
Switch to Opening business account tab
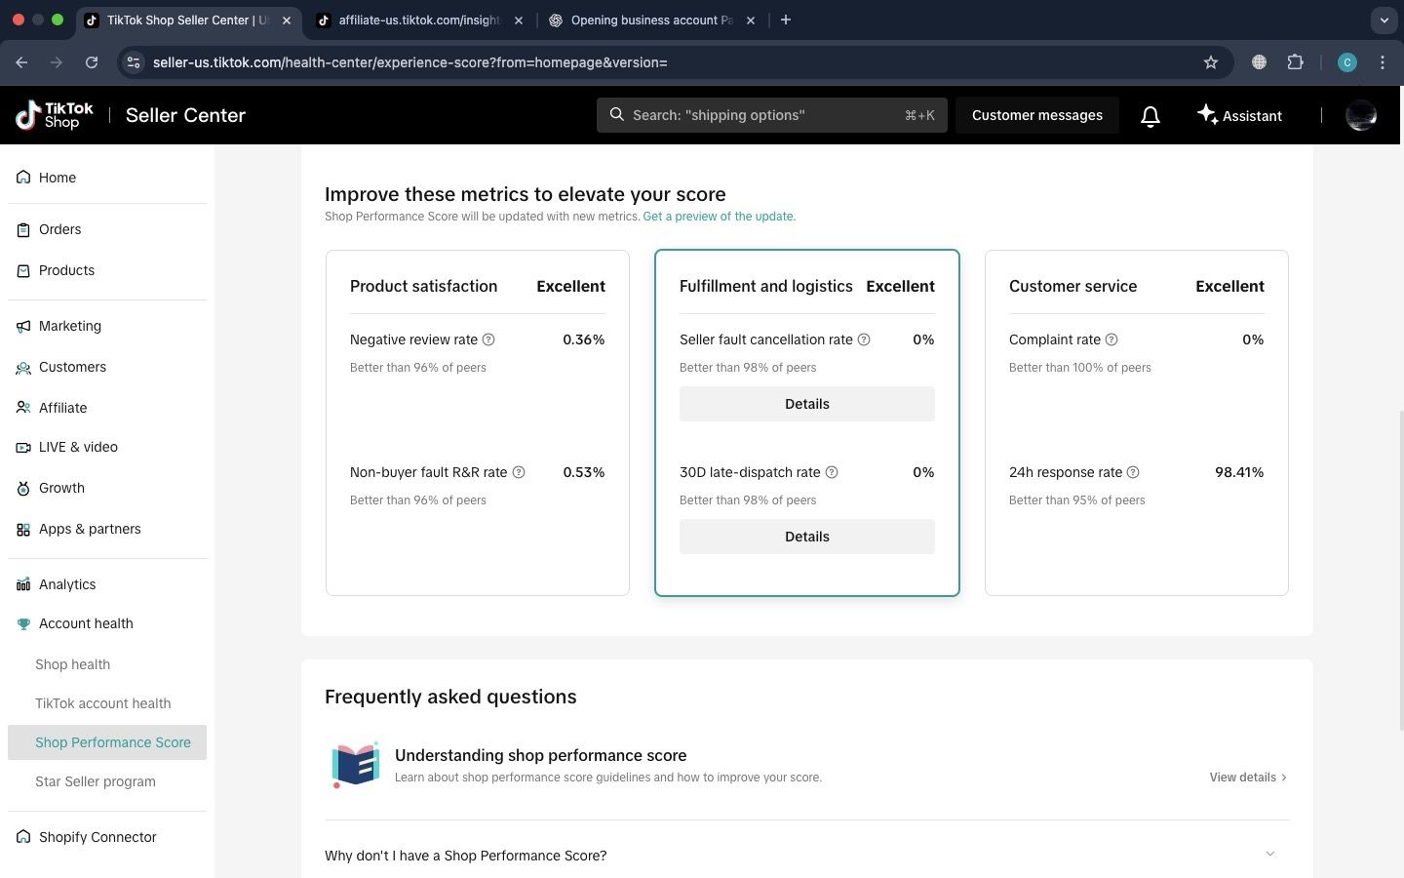[x=652, y=20]
